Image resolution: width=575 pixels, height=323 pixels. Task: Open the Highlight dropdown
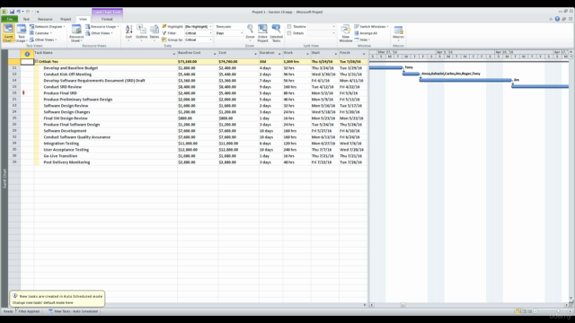click(x=210, y=27)
